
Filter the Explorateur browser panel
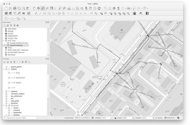point(11,26)
